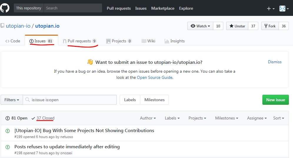Open the Watch dropdown
Screen dimensions: 293x158
200,26
